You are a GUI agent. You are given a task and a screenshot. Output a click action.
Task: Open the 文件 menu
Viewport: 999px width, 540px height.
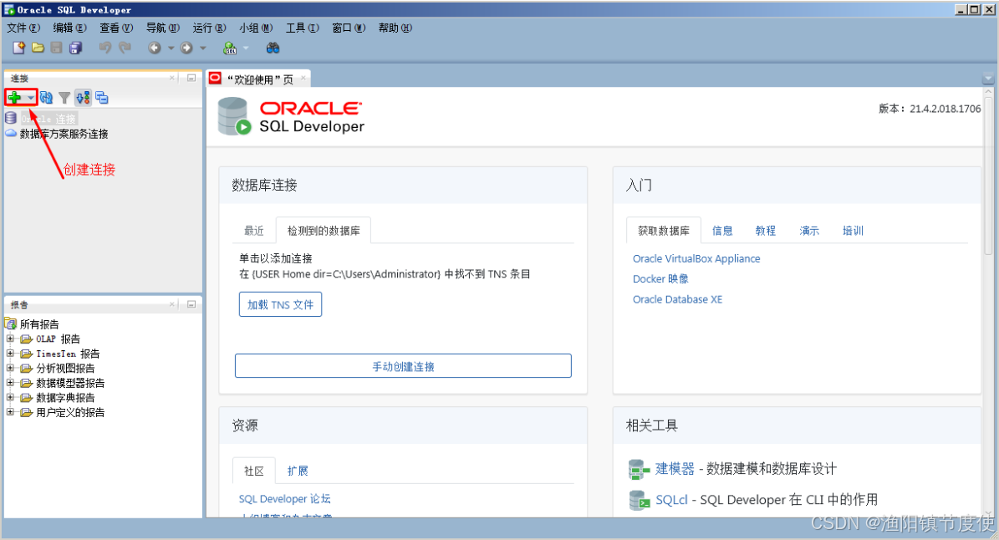(23, 28)
